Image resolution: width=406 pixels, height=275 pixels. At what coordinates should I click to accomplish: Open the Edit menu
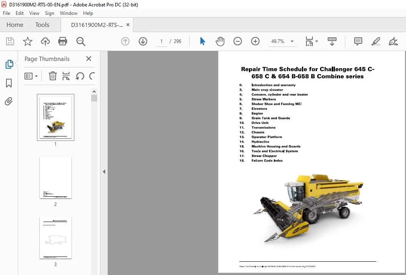(19, 13)
